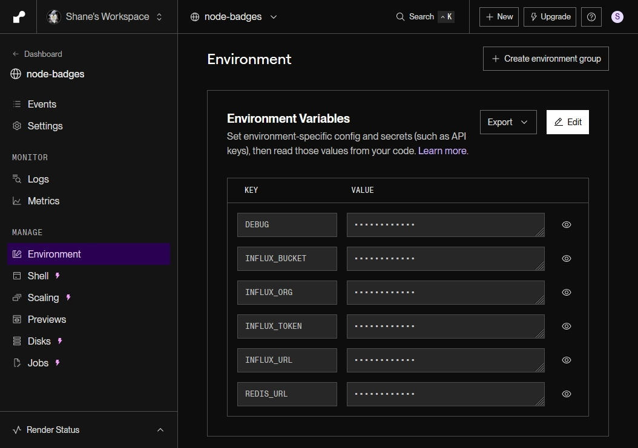
Task: Open Logs from the sidebar
Action: pos(38,179)
